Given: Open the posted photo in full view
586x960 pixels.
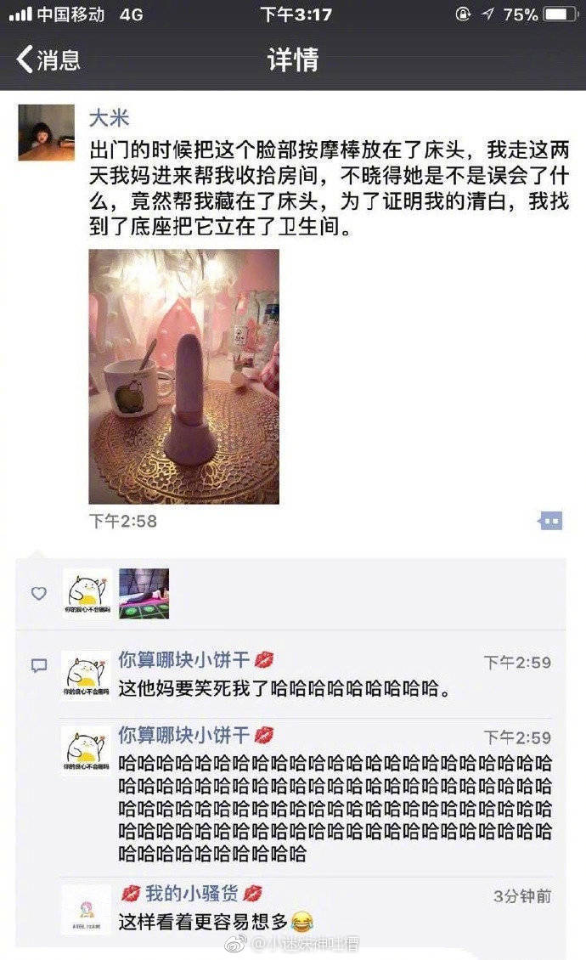Looking at the screenshot, I should pos(183,376).
